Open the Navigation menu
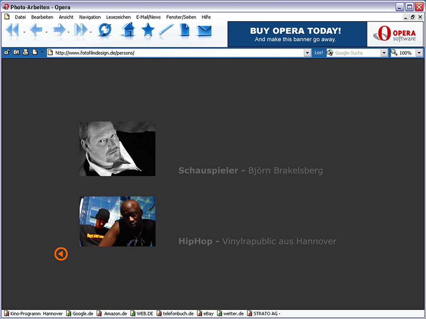Screen dimensions: 426x319 pos(90,17)
